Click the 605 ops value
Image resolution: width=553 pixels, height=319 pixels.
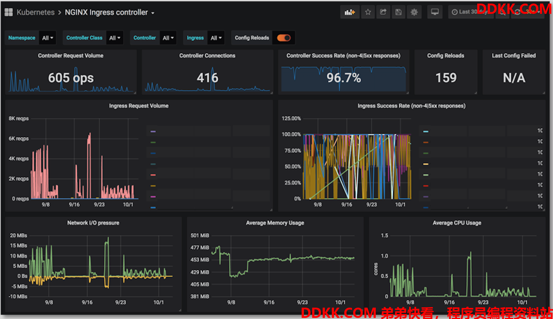click(x=71, y=78)
